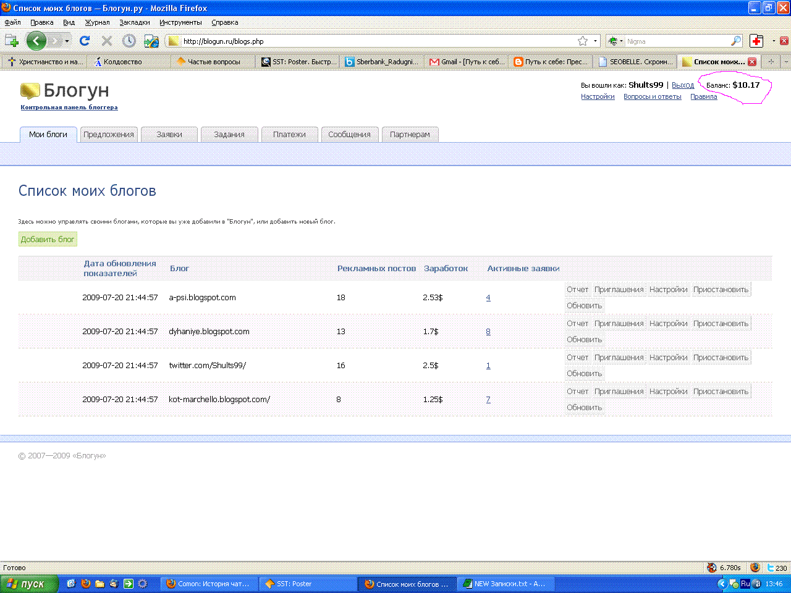Reload the page with the blue Refresh icon
This screenshot has height=593, width=791.
coord(85,41)
